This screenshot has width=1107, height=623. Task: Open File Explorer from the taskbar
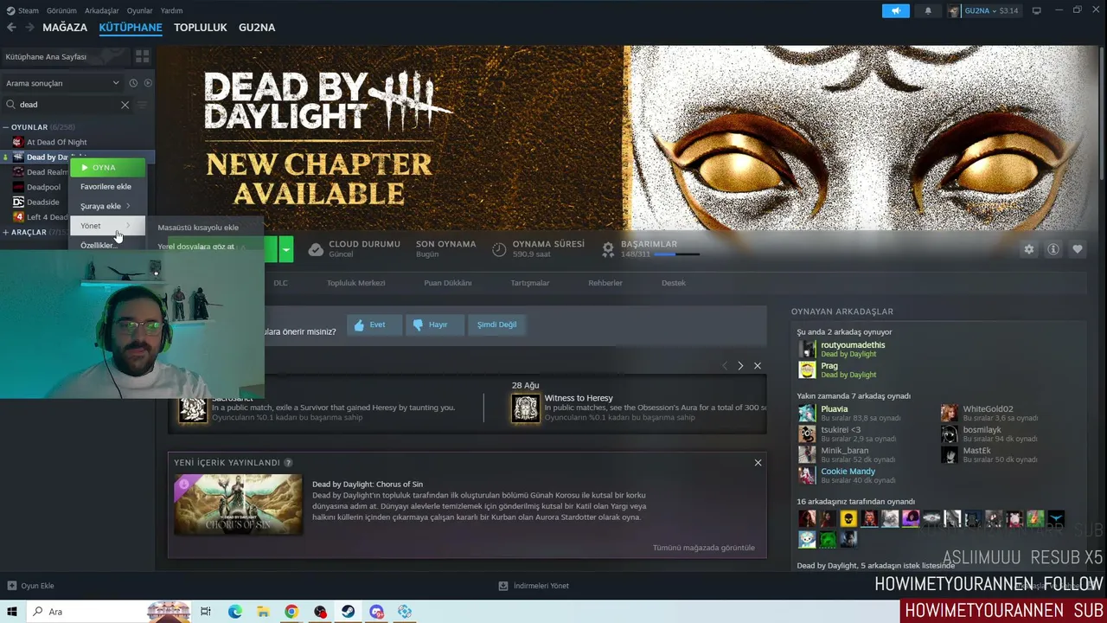263,612
